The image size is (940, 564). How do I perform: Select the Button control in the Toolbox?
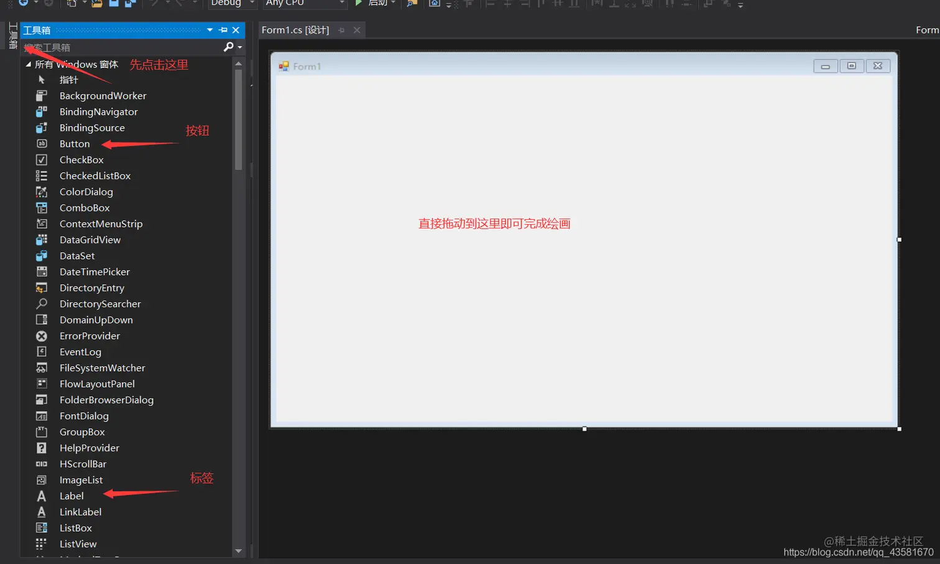pyautogui.click(x=74, y=144)
